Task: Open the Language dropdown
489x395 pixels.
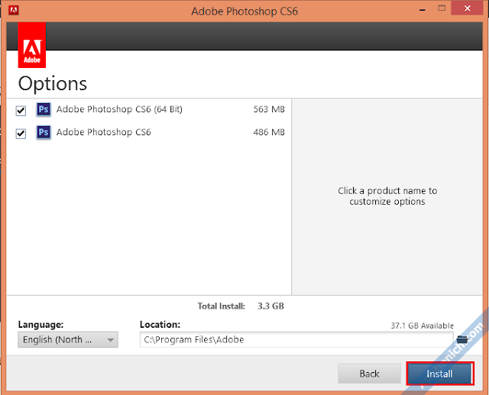Action: (68, 339)
